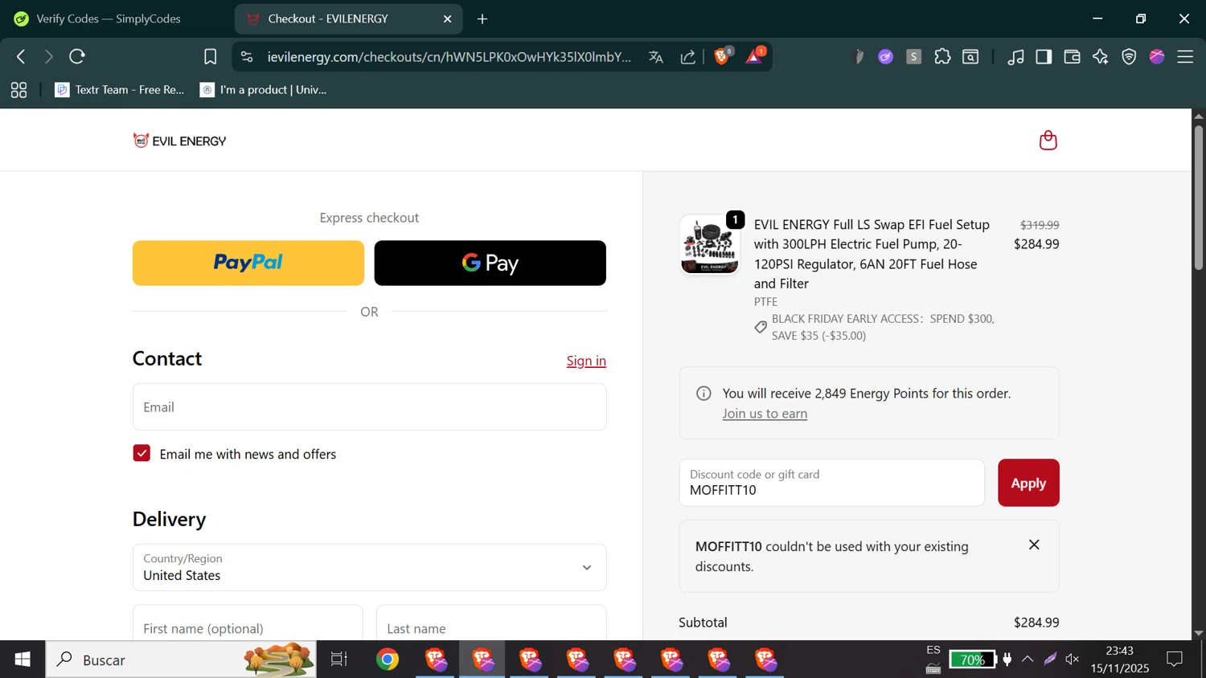Open the notification center icon
Image resolution: width=1206 pixels, height=678 pixels.
(1175, 660)
